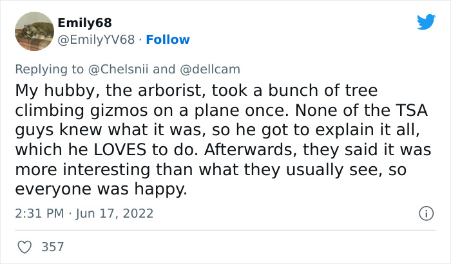Click the divider line above the likes
451x264 pixels.
pyautogui.click(x=225, y=230)
